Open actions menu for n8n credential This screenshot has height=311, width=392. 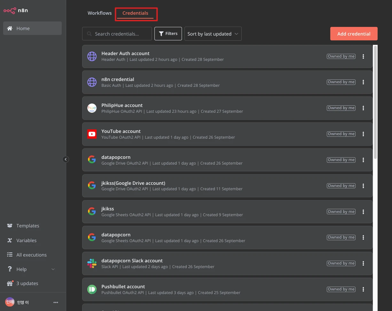point(363,82)
